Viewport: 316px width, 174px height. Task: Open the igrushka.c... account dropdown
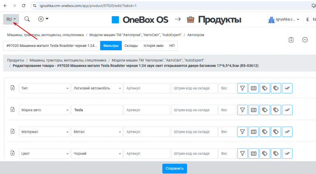coord(283,19)
